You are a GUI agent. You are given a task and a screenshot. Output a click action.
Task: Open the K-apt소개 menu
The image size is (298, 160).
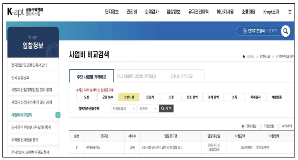pyautogui.click(x=271, y=12)
